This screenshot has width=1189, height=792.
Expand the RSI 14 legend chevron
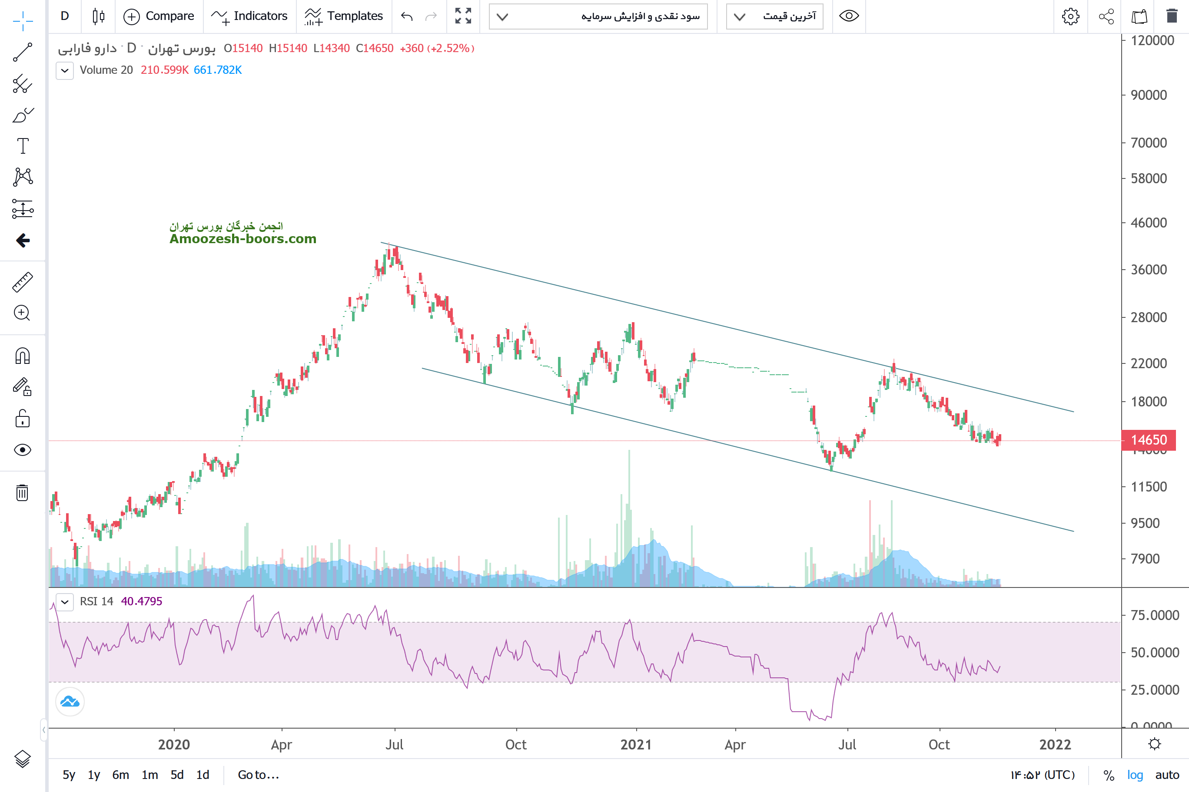click(x=65, y=601)
